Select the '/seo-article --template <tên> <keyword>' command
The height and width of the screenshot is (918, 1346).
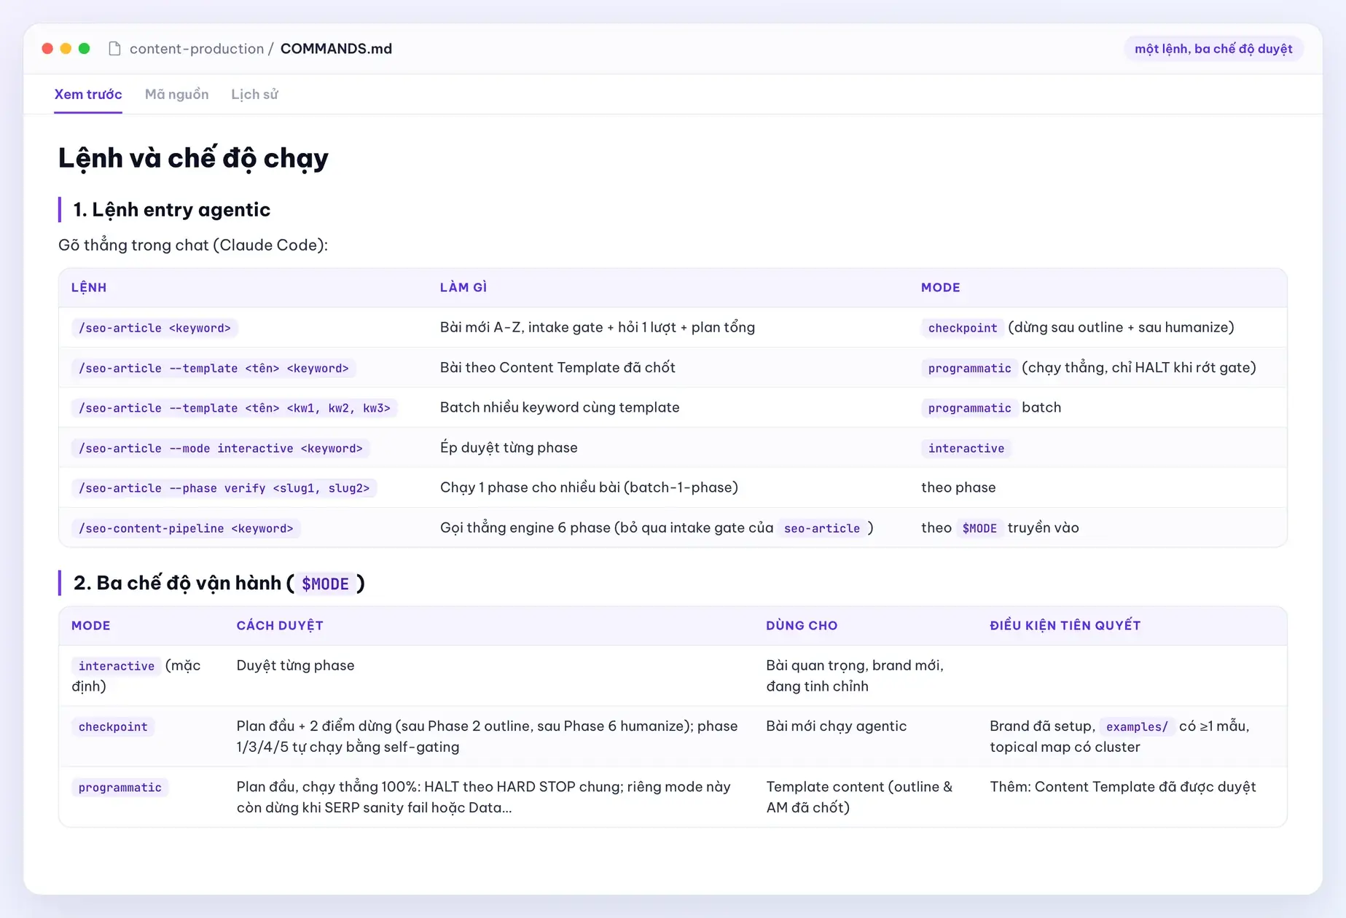pyautogui.click(x=214, y=368)
